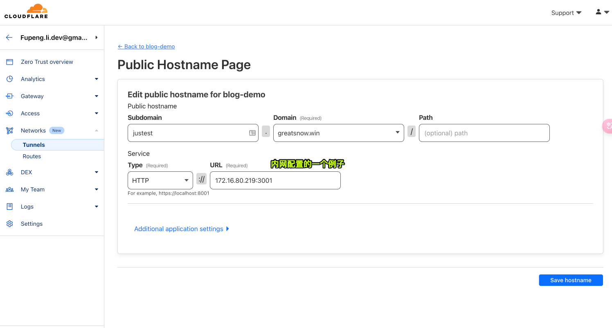This screenshot has width=612, height=328.
Task: Click the Zero Trust overview window icon
Action: tap(10, 62)
